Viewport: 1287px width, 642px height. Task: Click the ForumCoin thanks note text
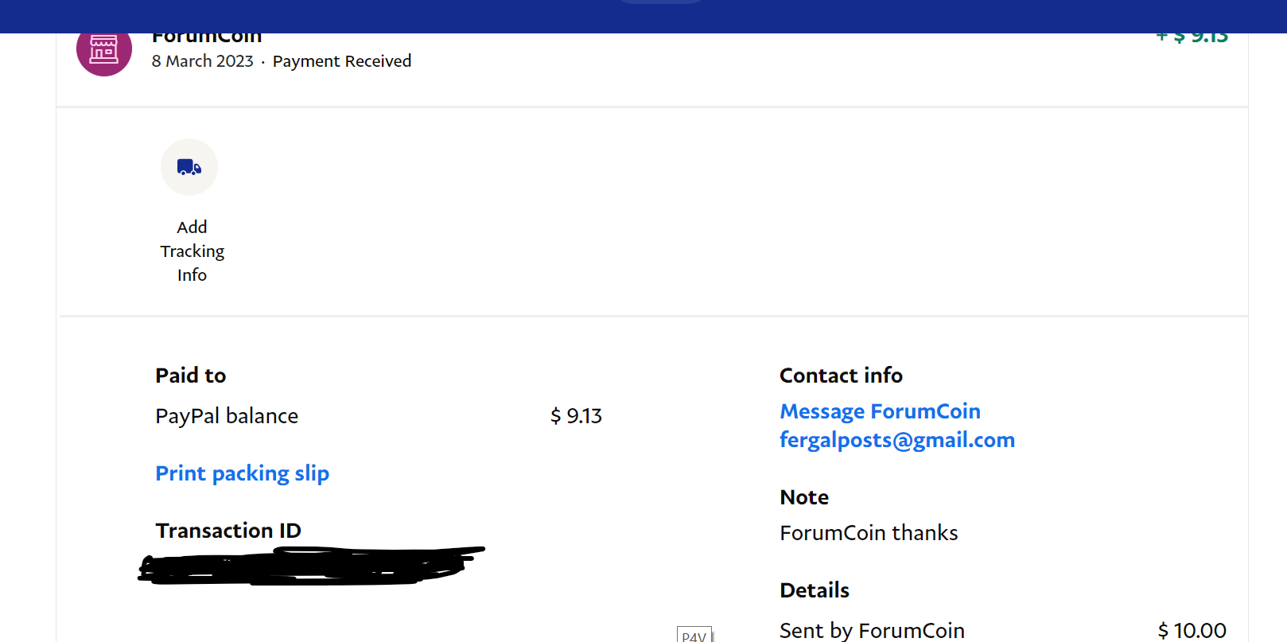tap(869, 533)
